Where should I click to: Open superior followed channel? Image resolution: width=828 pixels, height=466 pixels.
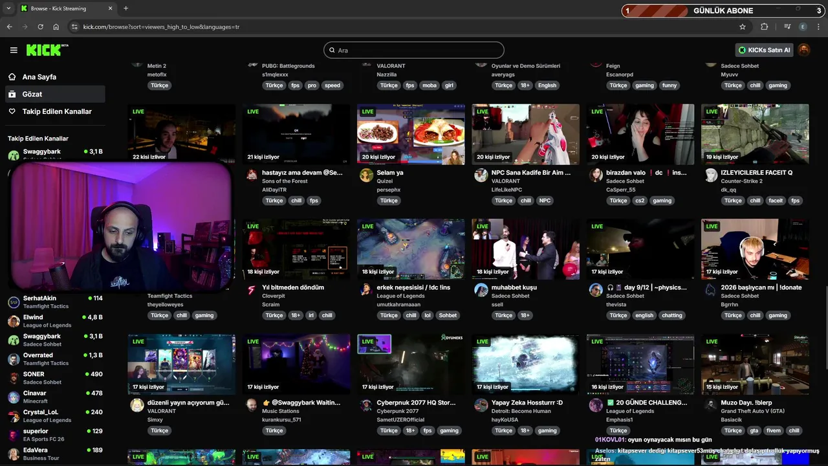[x=55, y=435]
